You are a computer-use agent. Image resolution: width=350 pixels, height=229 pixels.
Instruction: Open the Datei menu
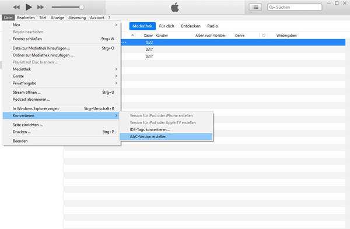pyautogui.click(x=8, y=17)
